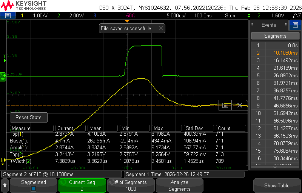Close the measurement statistics panel

240,105
